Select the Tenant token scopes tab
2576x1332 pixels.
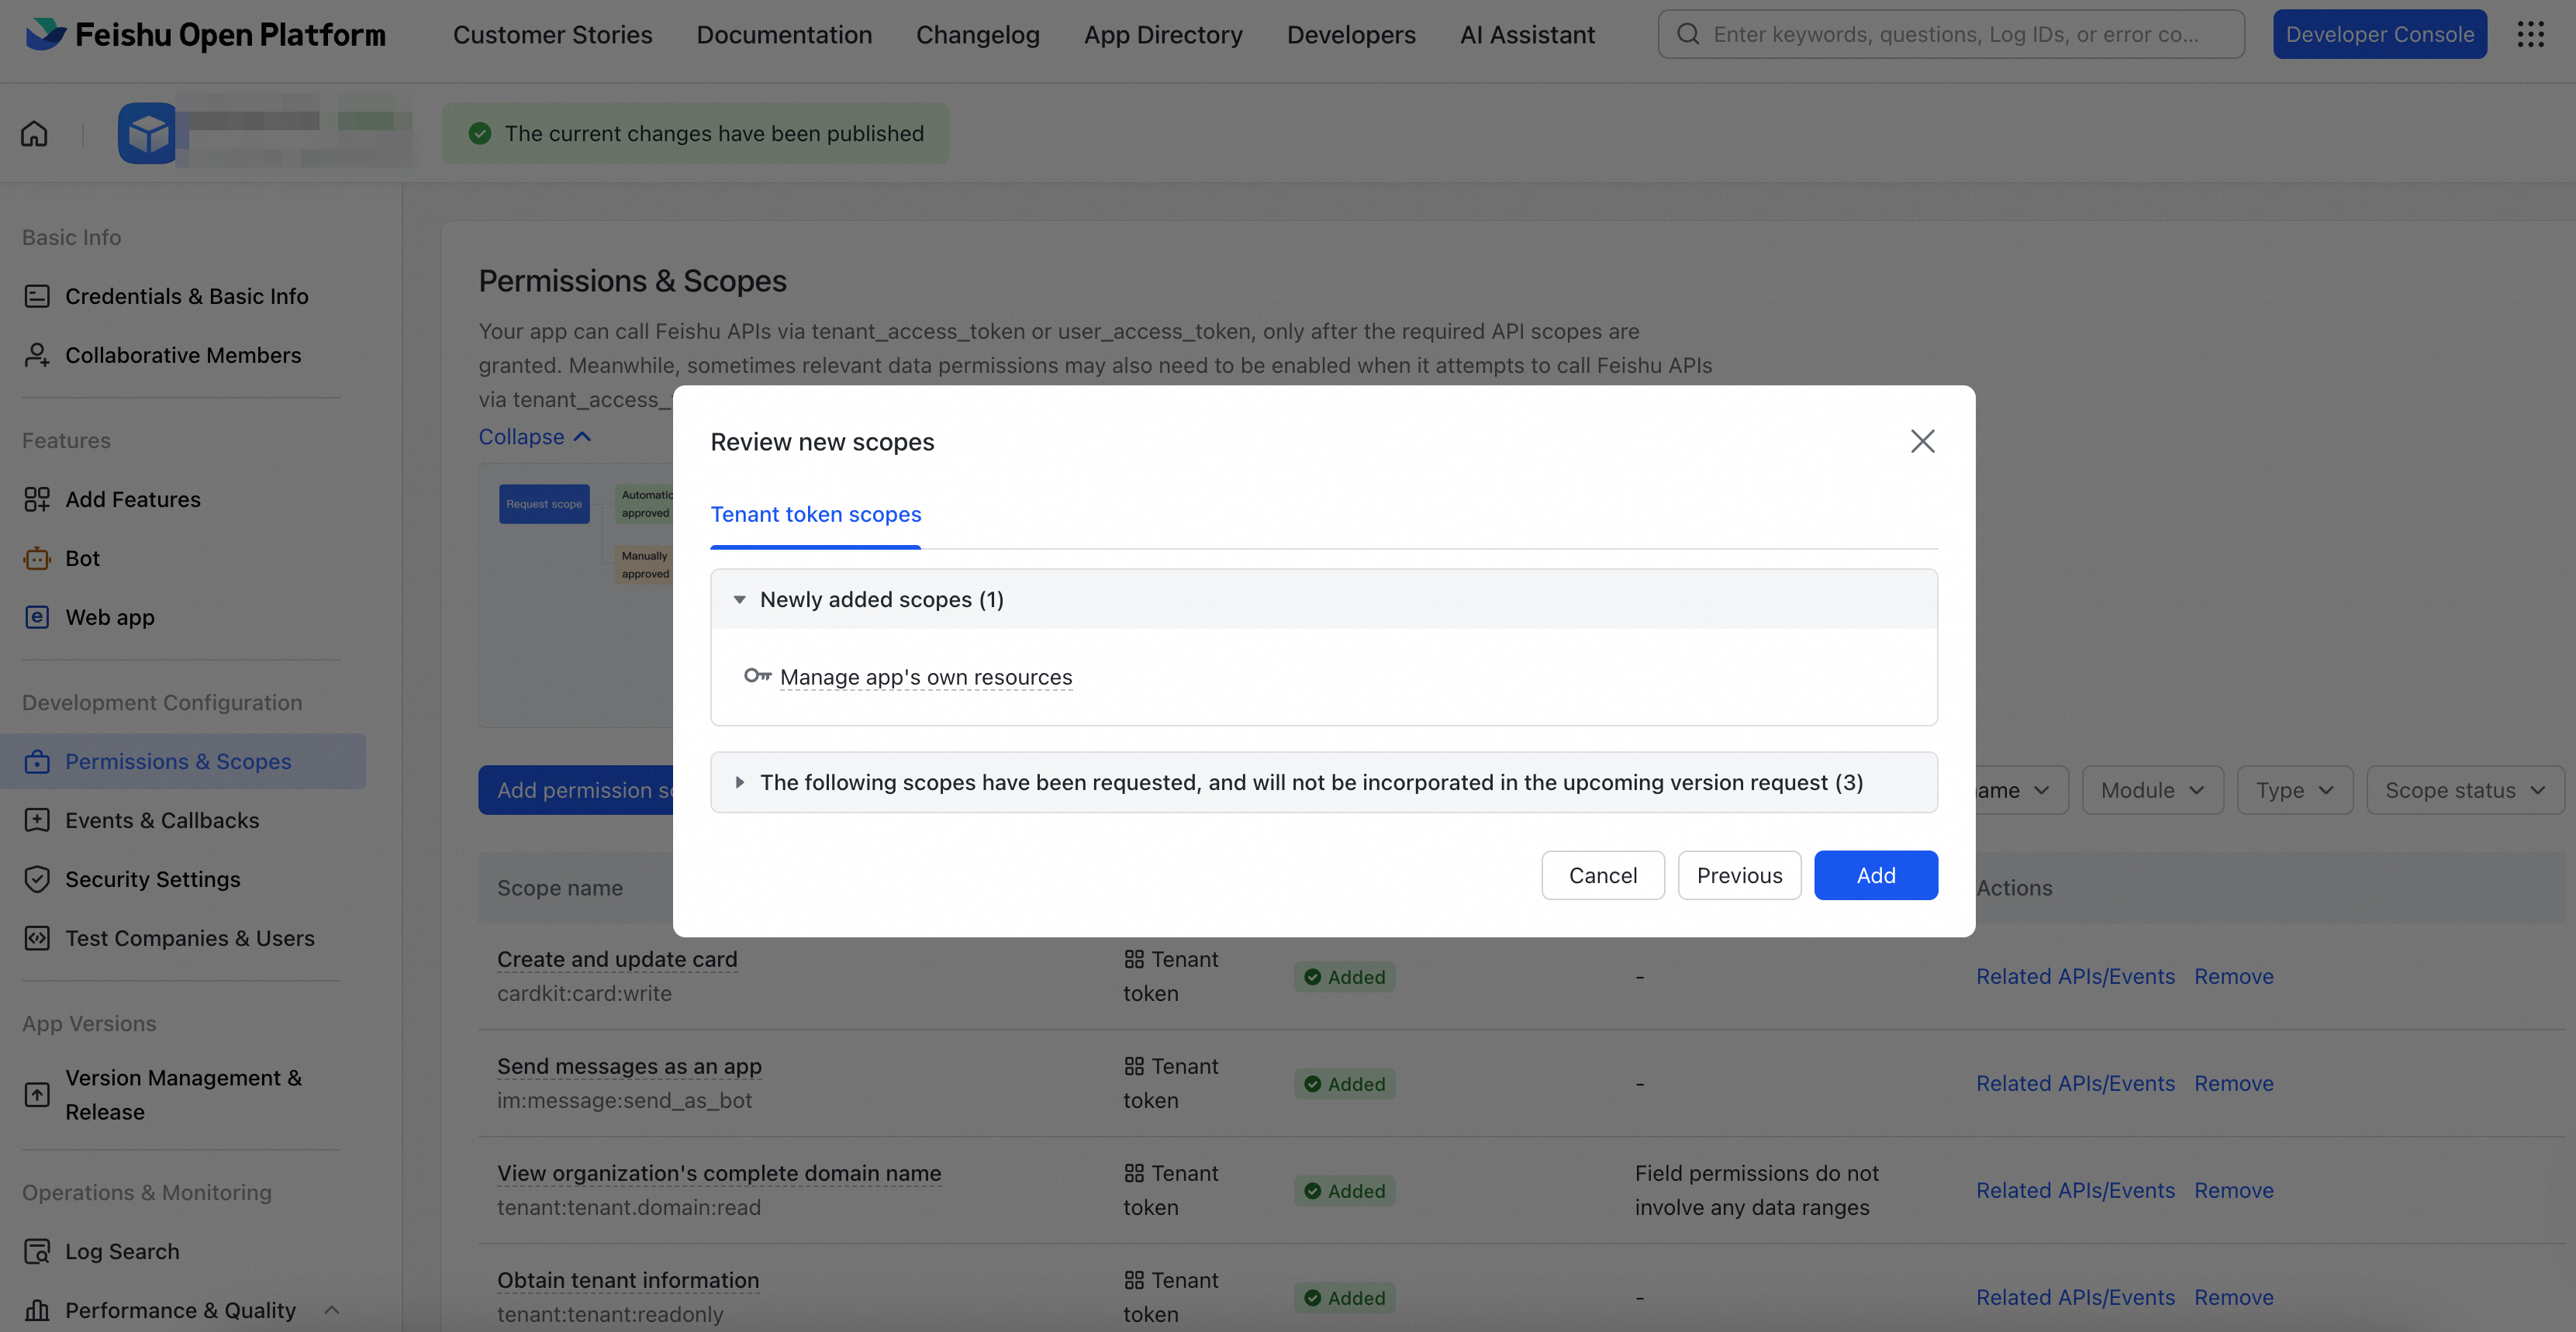point(815,514)
